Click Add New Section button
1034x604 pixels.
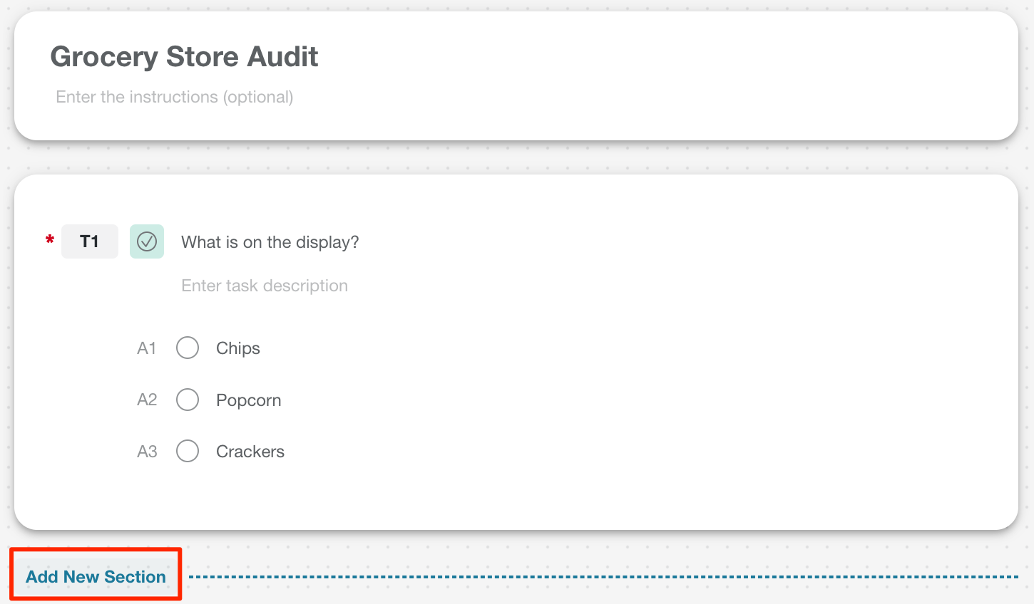click(96, 576)
